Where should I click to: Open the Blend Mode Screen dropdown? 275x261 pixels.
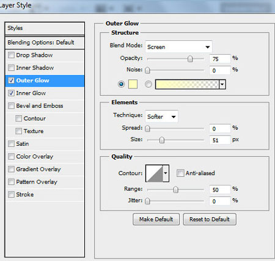point(178,47)
